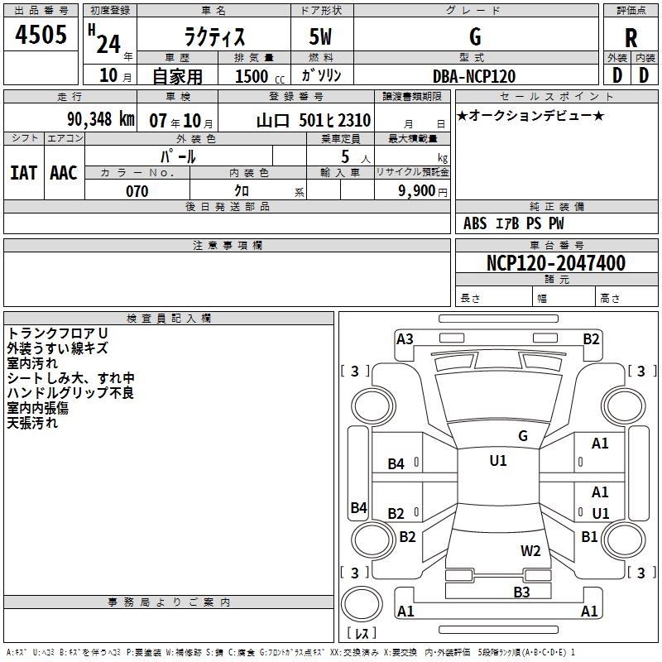Select the 幅 width field
Viewport: 662px width, 662px height.
point(564,296)
